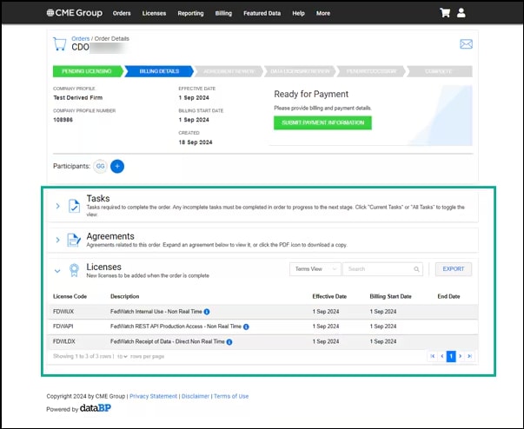The image size is (524, 429).
Task: Open the user account profile icon
Action: 461,13
